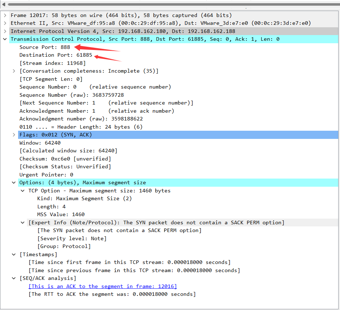Collapse the TCP Option Maximum segment size

click(23, 191)
